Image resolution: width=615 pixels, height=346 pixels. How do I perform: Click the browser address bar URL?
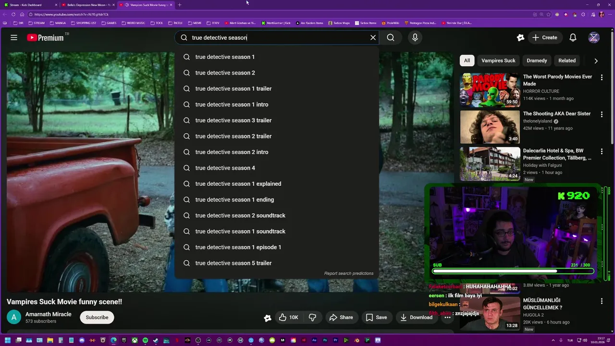pyautogui.click(x=71, y=14)
